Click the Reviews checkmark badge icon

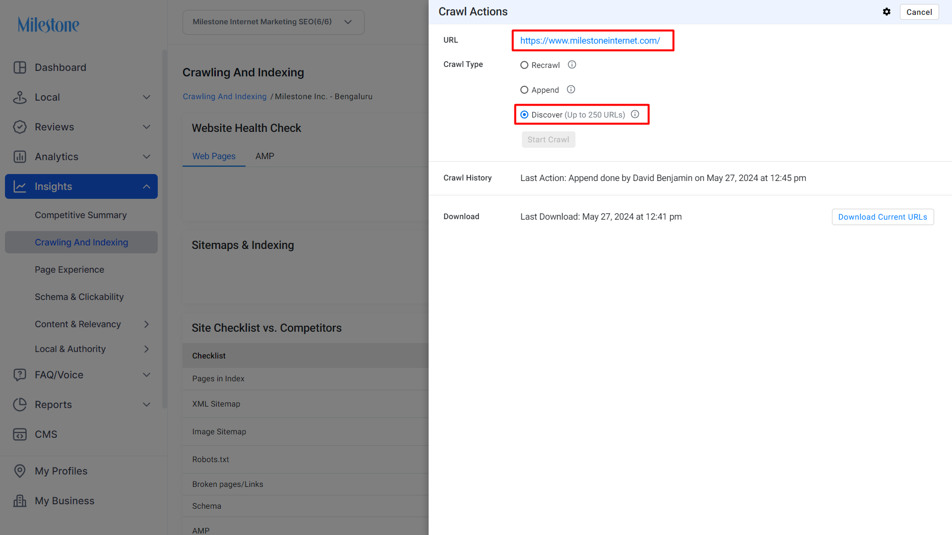click(x=20, y=127)
